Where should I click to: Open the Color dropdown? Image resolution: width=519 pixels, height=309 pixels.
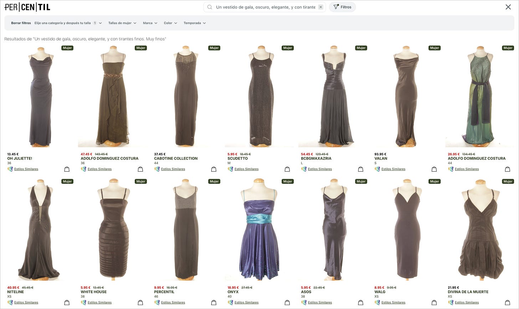click(x=170, y=23)
